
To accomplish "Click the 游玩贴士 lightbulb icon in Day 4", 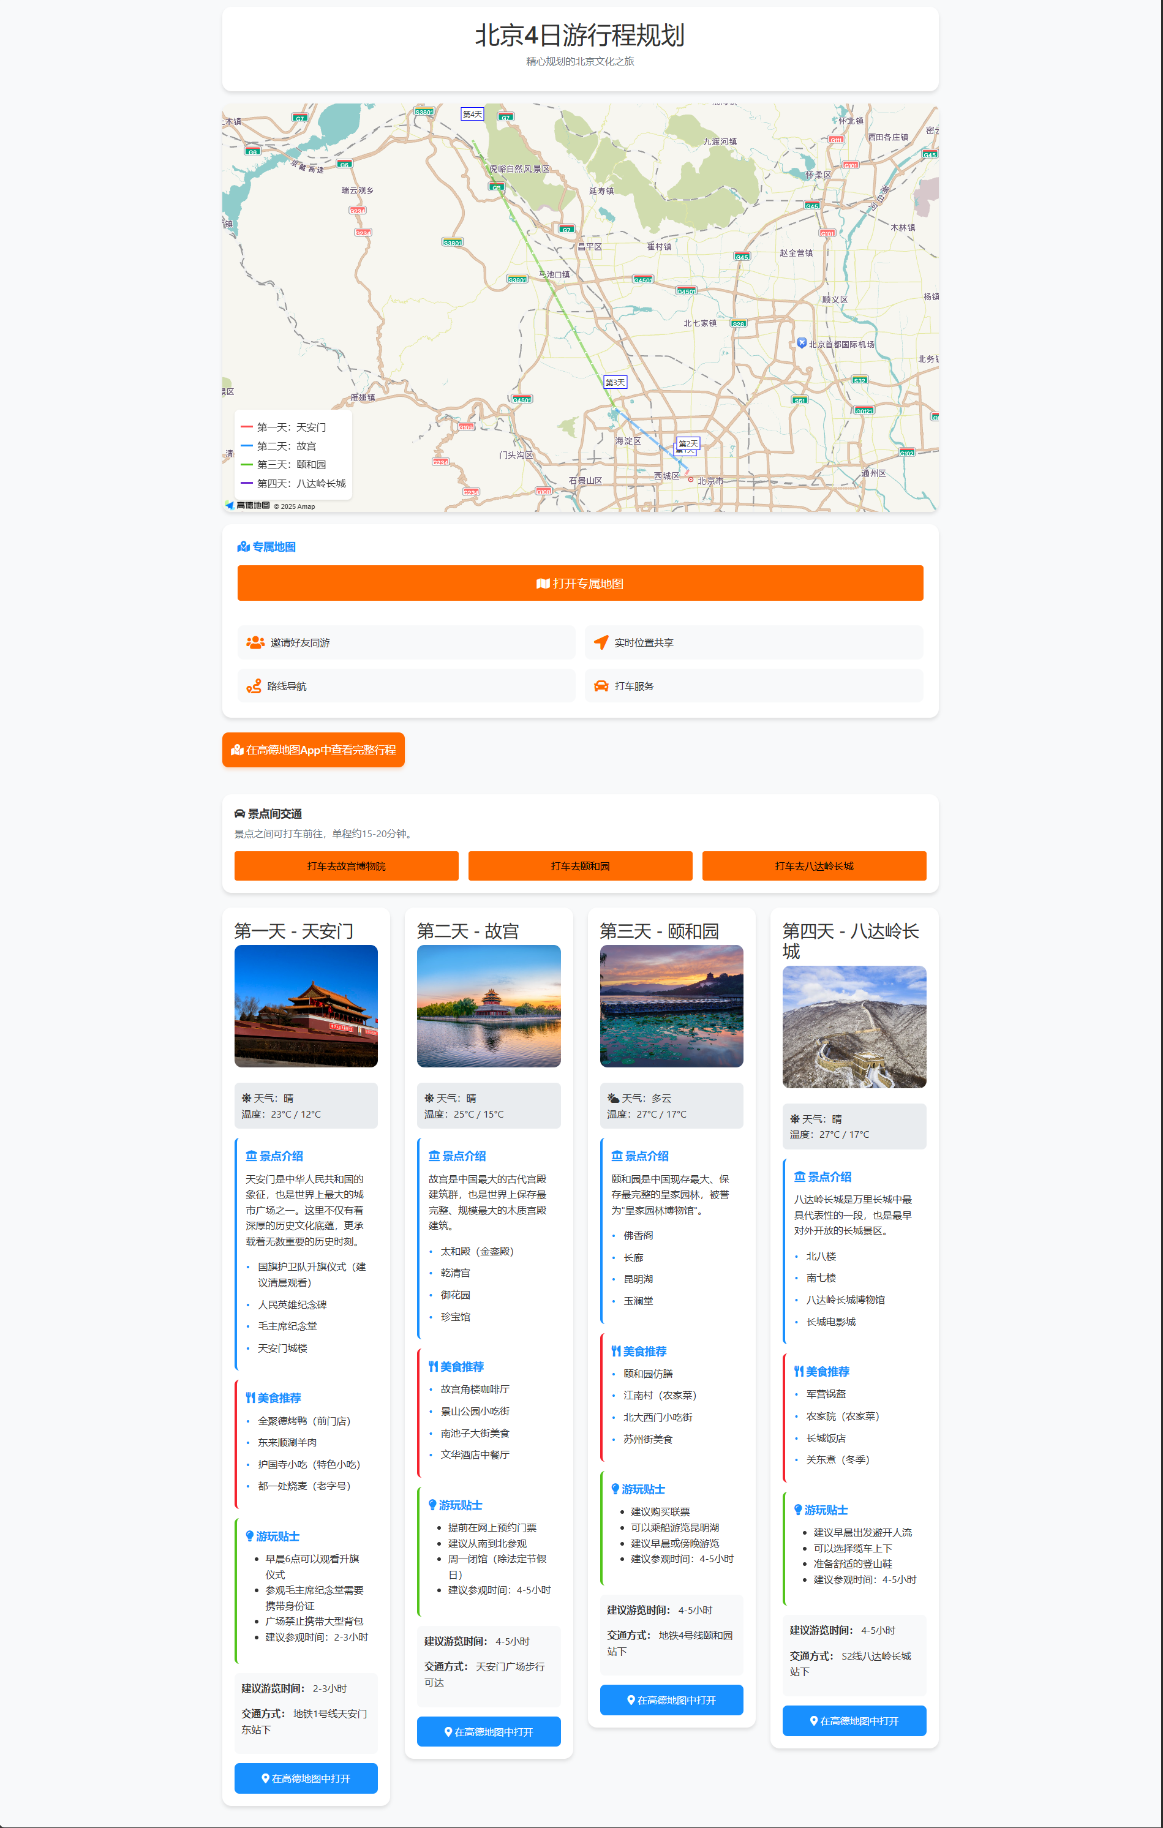I will pyautogui.click(x=798, y=1510).
